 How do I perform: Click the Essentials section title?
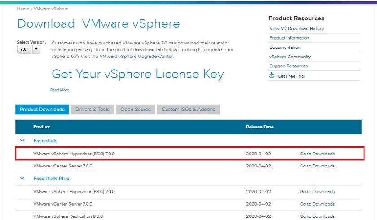(x=45, y=141)
